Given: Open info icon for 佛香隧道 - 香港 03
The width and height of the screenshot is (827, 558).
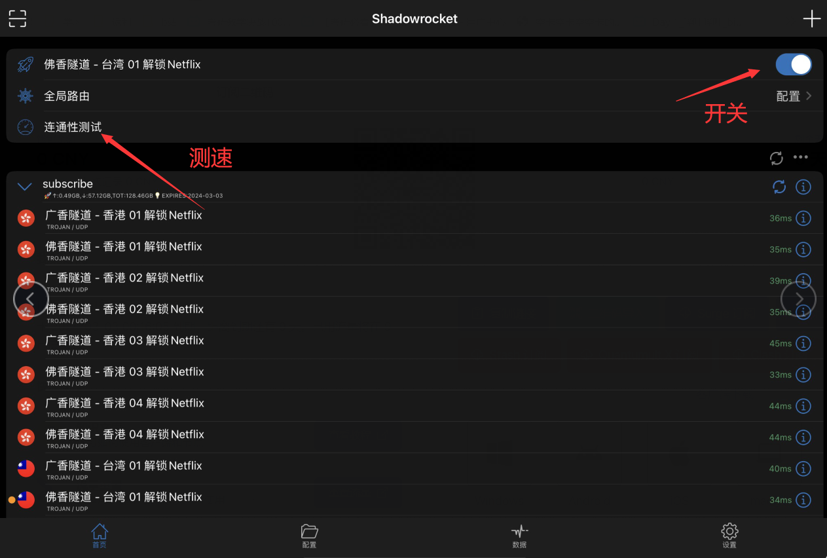Looking at the screenshot, I should [x=803, y=375].
